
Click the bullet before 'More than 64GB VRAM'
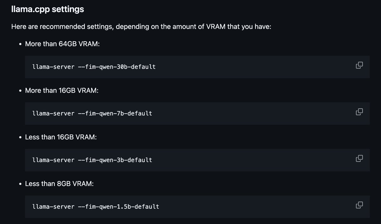point(20,44)
